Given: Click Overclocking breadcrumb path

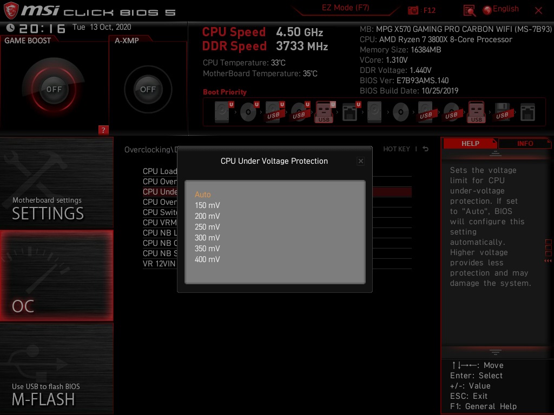Looking at the screenshot, I should [150, 150].
